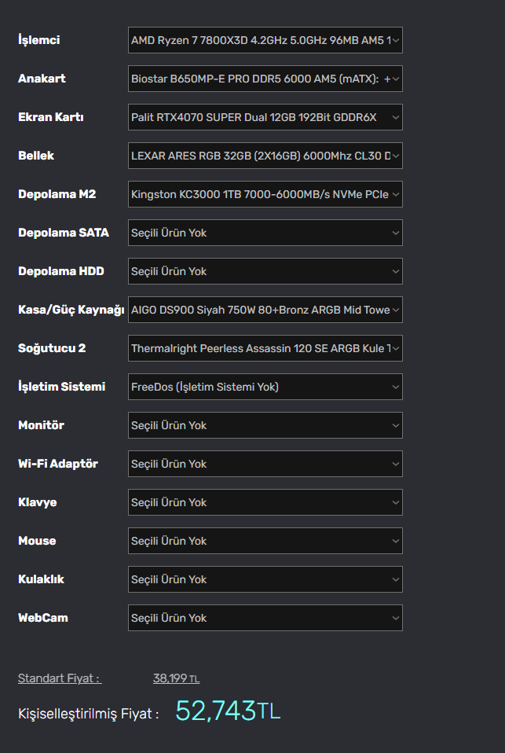This screenshot has height=753, width=505.
Task: Click the Kişiselleştirilmiş Fiyat label
Action: pyautogui.click(x=88, y=714)
